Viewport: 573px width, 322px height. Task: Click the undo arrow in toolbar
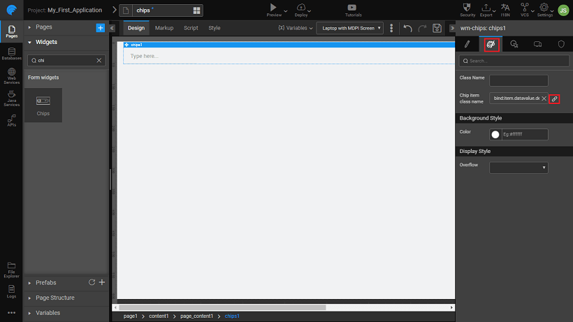coord(408,28)
